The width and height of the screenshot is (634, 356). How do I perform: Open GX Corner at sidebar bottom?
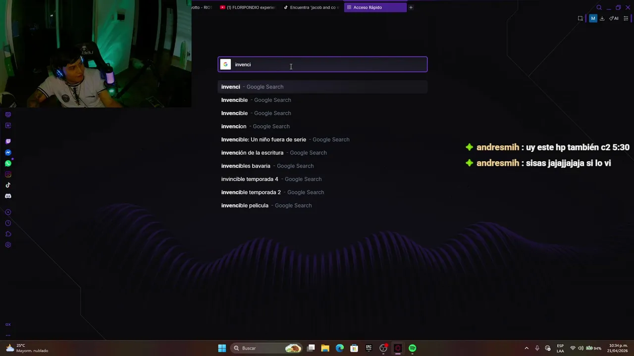click(8, 324)
